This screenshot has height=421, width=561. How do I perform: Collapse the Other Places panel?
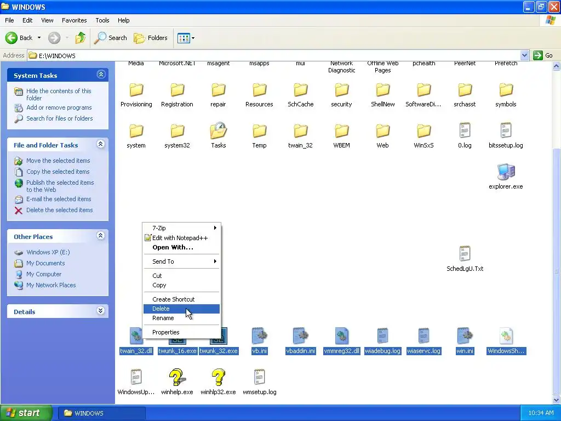coord(101,236)
